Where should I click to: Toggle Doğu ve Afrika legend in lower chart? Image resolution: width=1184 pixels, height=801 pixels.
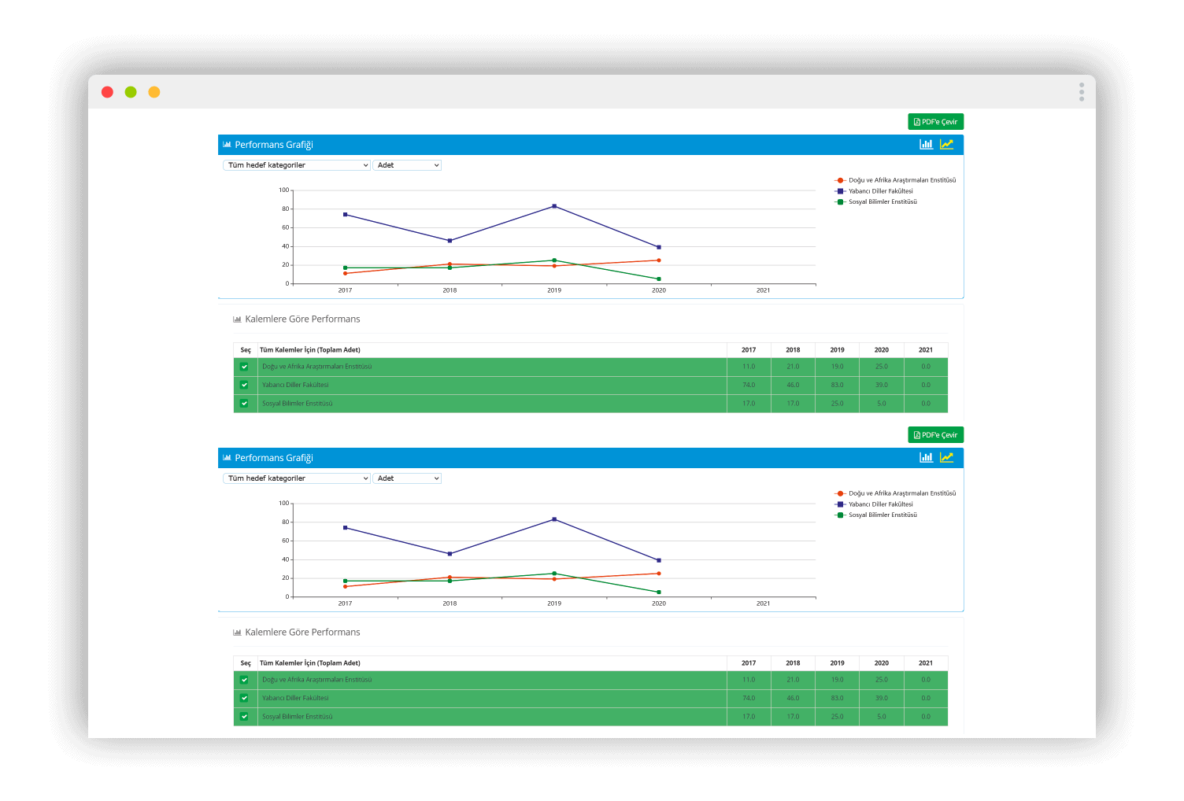[895, 493]
